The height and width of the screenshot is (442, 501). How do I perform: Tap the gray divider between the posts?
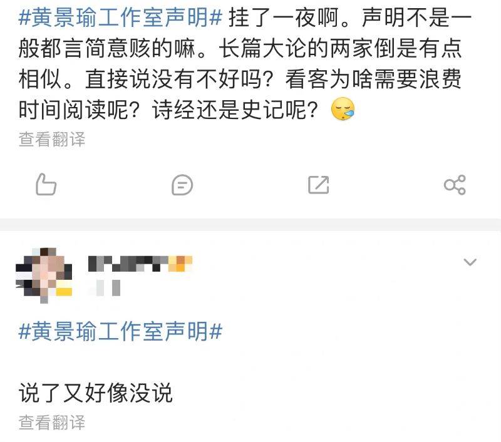(250, 225)
